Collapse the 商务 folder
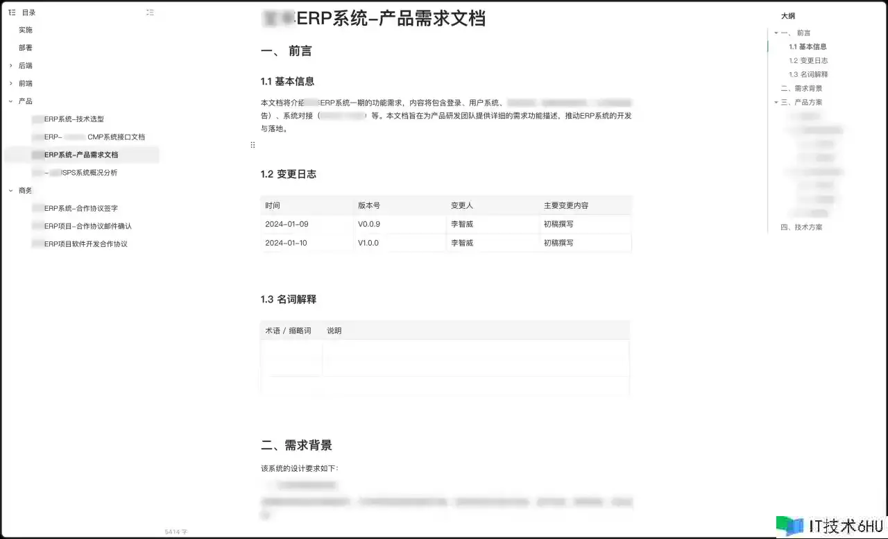 11,191
